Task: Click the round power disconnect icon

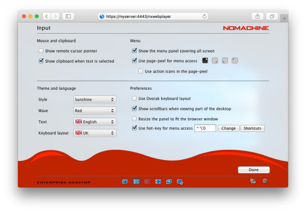Action: click(265, 181)
